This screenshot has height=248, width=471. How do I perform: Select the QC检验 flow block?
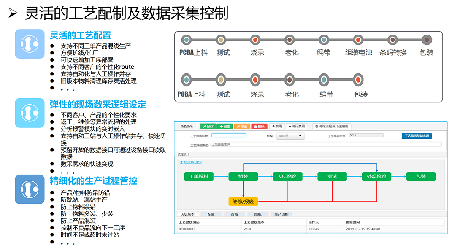coord(287,176)
